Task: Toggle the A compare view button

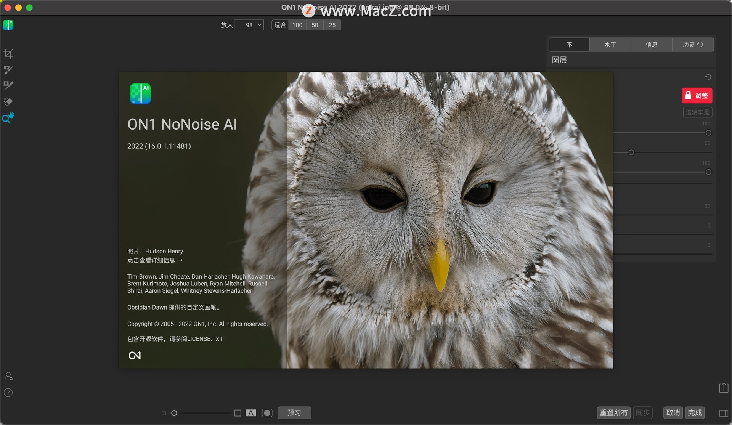Action: point(251,413)
